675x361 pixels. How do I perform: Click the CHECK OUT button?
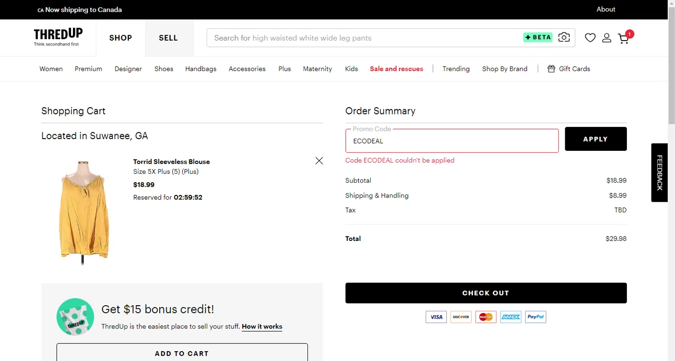(x=486, y=293)
